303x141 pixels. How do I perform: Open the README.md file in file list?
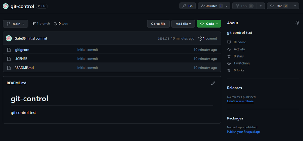24,68
